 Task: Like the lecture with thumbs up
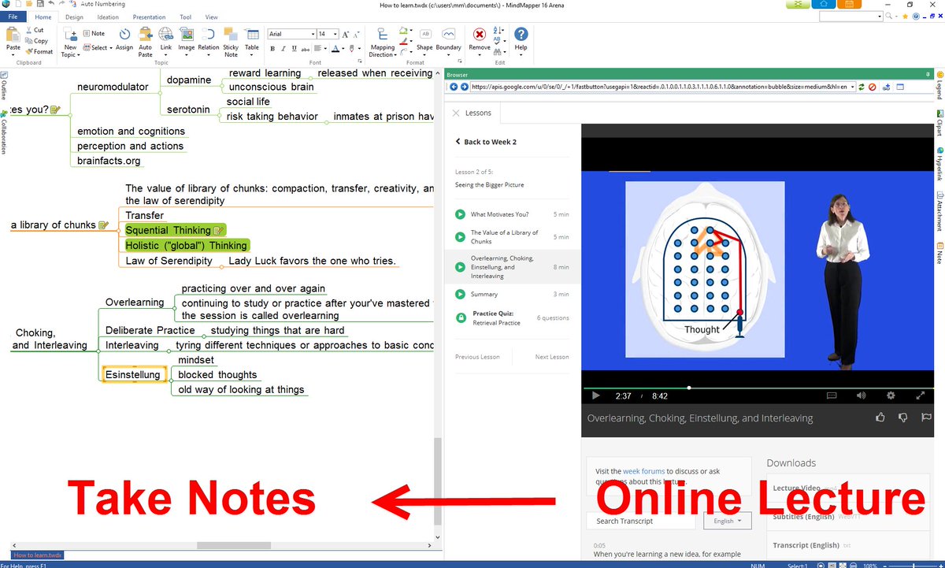click(881, 418)
